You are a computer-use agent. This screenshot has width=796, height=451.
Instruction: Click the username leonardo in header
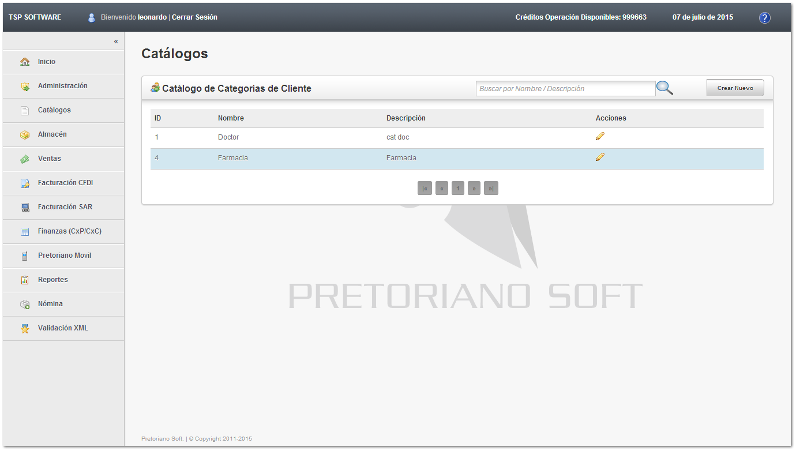(152, 17)
